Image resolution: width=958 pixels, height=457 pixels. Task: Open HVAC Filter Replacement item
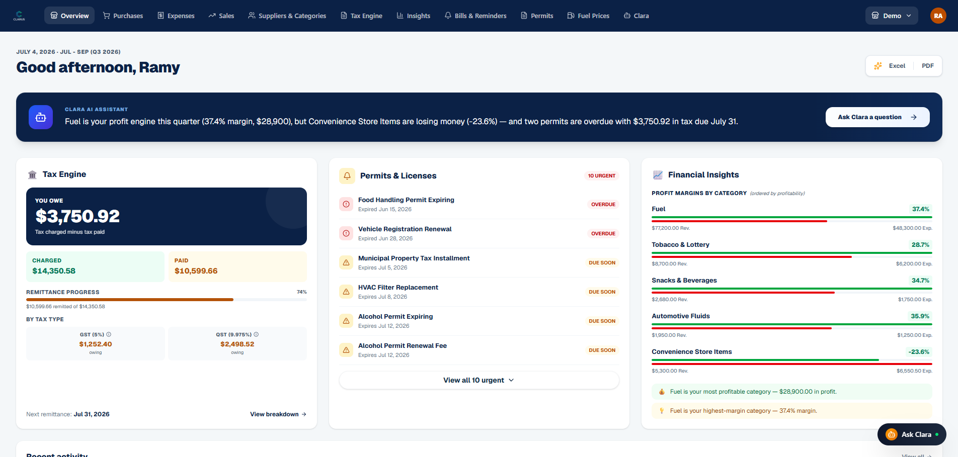click(x=479, y=292)
